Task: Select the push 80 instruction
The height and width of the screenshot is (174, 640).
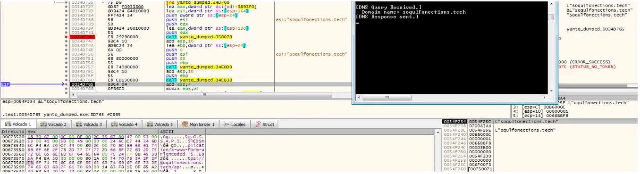Action: (x=175, y=58)
